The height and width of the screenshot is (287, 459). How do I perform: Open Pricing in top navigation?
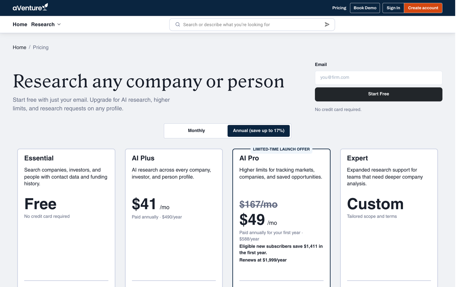[339, 8]
